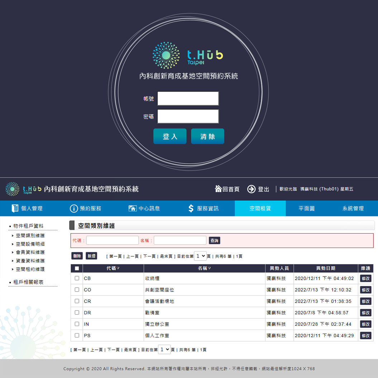The image size is (378, 378).
Task: Check the box for row CO
Action: pyautogui.click(x=77, y=290)
